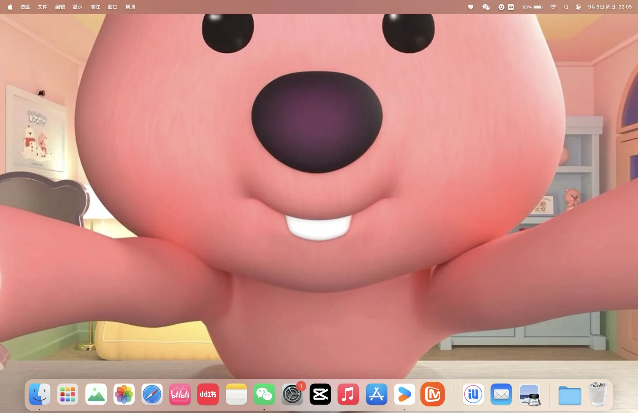The image size is (638, 413).
Task: Open the 前往 menu
Action: 95,7
